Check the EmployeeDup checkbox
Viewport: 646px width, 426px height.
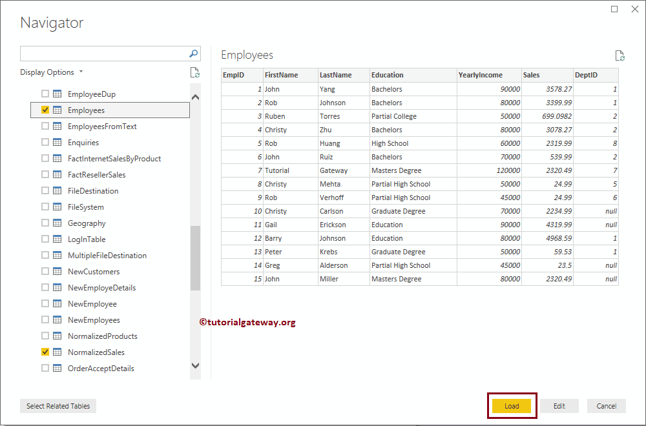45,94
